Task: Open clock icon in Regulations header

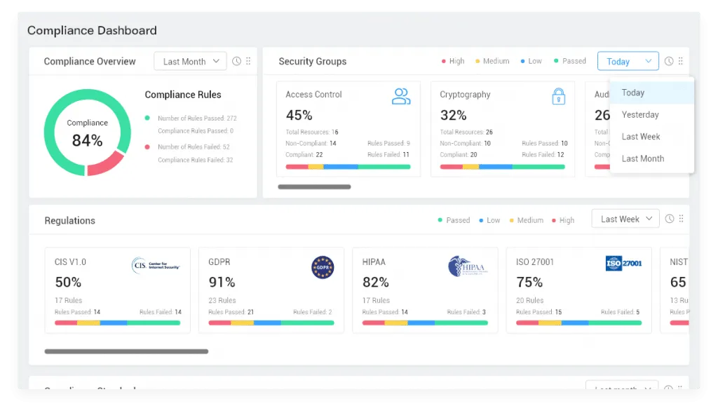Action: point(670,219)
